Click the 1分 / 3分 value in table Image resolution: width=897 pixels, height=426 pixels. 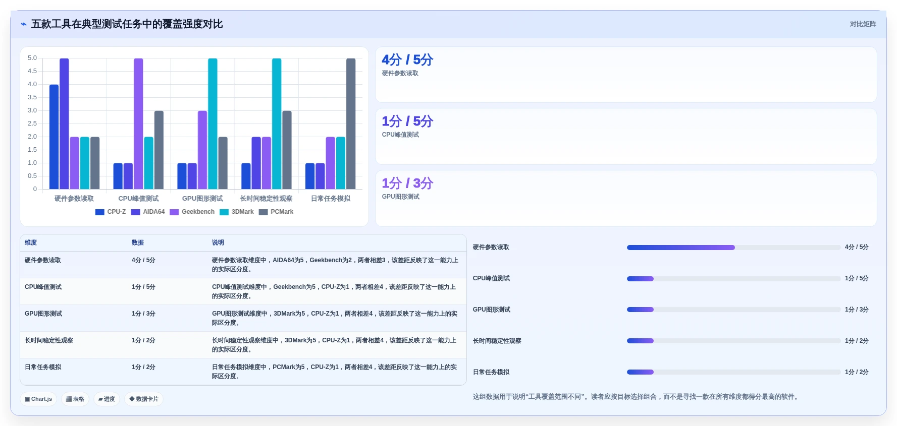[x=143, y=314]
